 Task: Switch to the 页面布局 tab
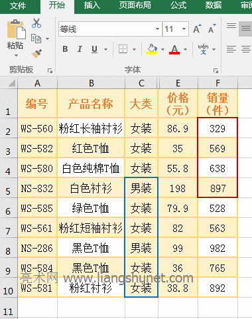point(135,5)
